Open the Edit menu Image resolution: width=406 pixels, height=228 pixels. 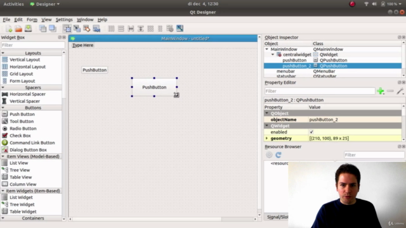18,20
